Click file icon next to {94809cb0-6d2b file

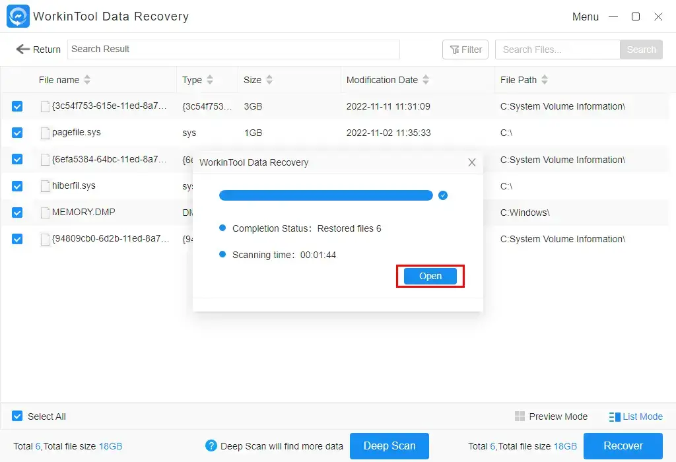[45, 239]
